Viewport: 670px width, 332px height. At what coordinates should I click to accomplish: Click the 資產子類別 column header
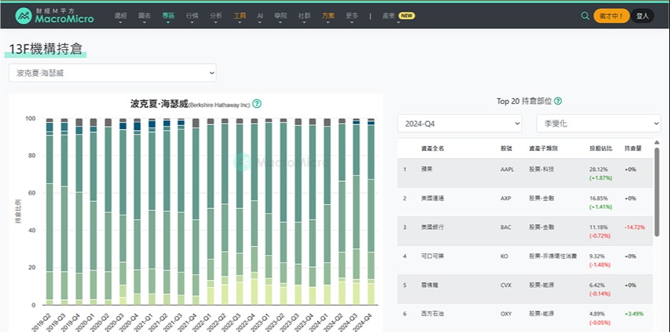543,148
